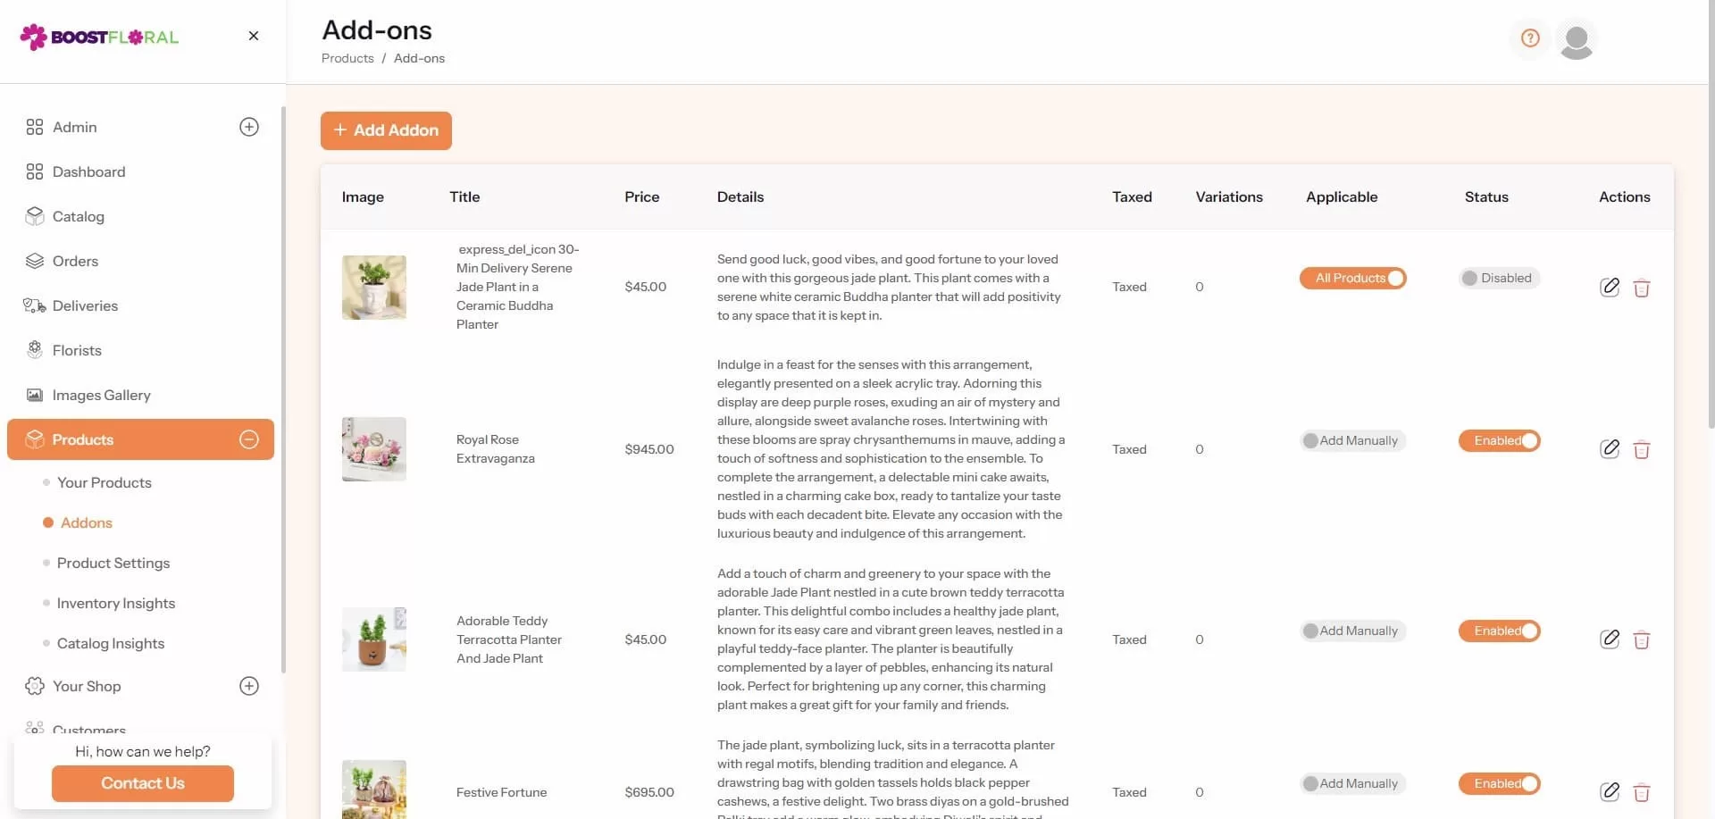The image size is (1715, 819).
Task: Toggle Add Manually for Festive Fortune
Action: (x=1352, y=783)
